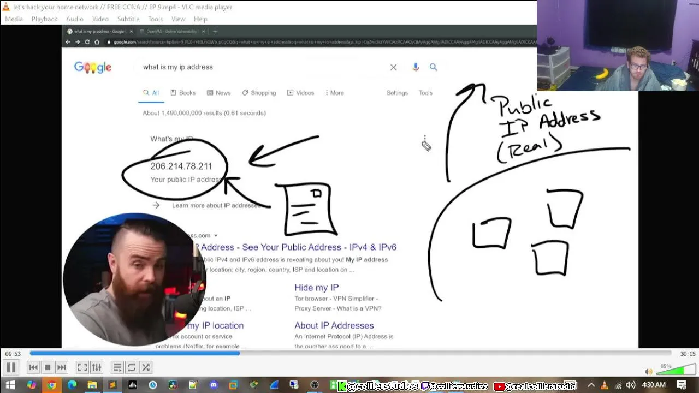Toggle VLC fullscreen mode

point(82,367)
